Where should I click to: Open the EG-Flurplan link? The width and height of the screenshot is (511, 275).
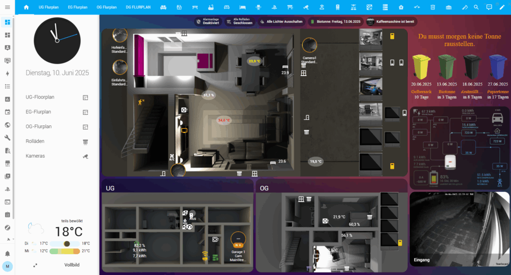pos(57,112)
